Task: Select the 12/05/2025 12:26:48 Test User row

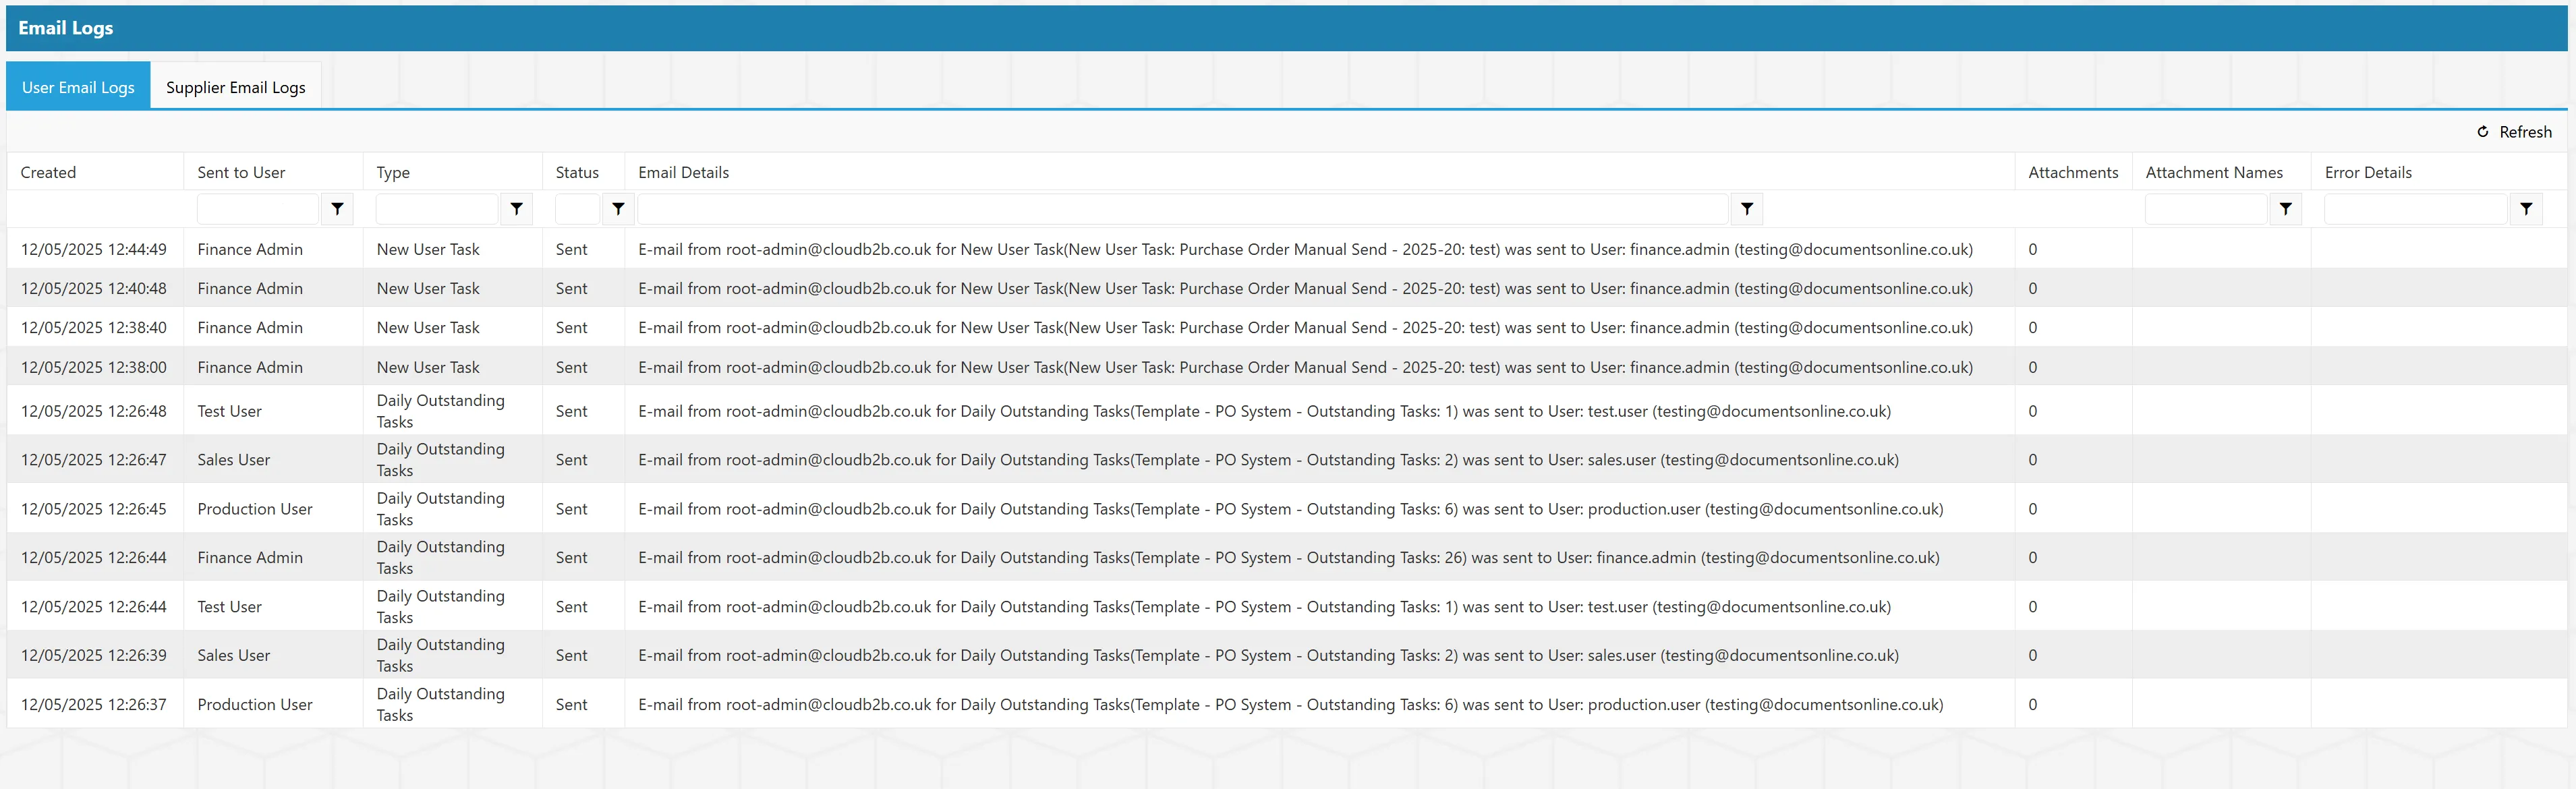Action: [1287, 411]
